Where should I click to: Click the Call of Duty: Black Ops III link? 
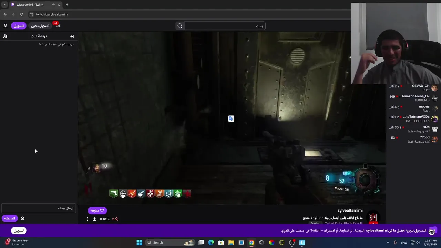(343, 223)
